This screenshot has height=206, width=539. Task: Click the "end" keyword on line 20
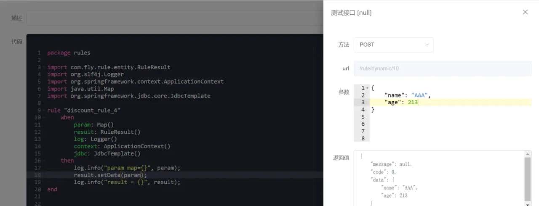point(52,189)
